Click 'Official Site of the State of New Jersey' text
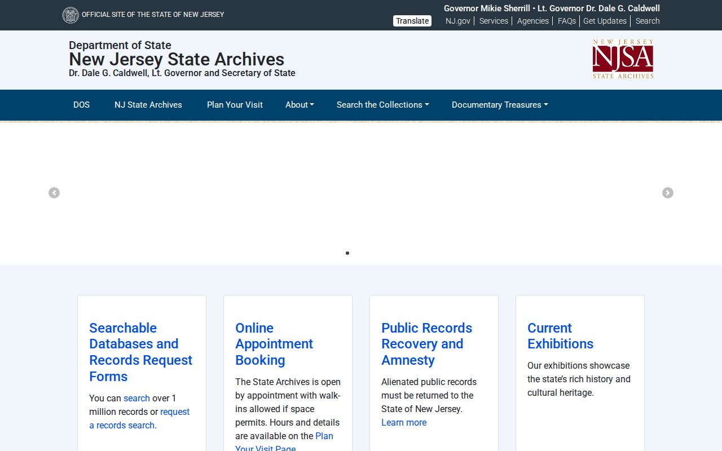Image resolution: width=722 pixels, height=451 pixels. 153,15
